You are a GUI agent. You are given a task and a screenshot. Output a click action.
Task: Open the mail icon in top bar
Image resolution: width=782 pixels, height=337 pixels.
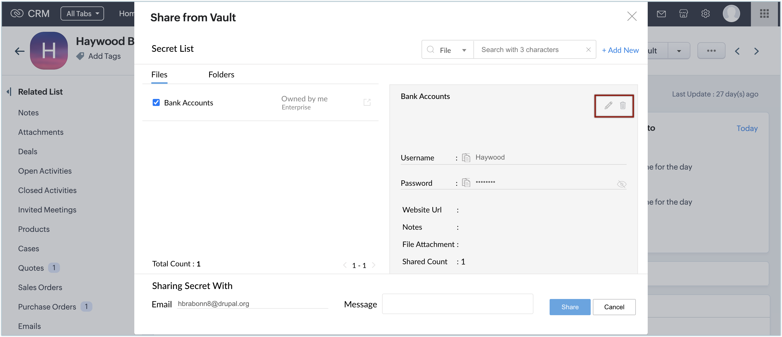tap(661, 14)
